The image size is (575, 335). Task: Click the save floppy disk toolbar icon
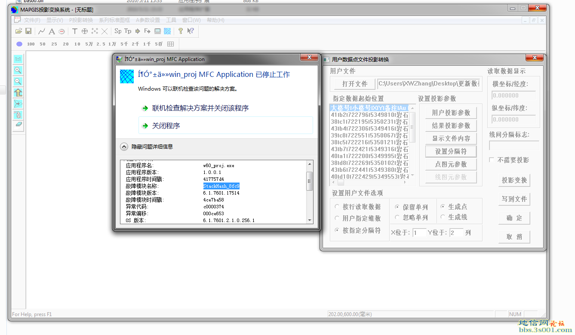[28, 31]
